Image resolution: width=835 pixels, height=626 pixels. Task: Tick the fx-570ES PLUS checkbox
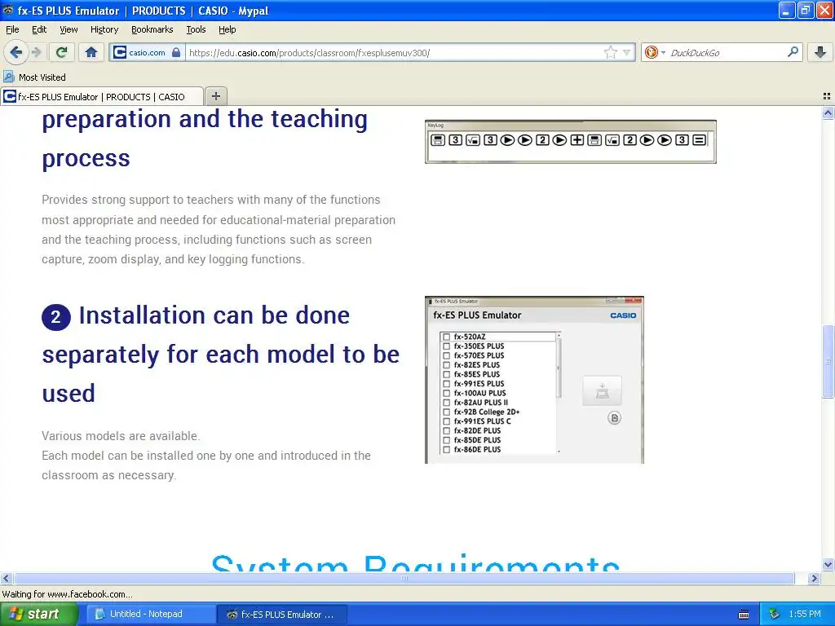446,355
